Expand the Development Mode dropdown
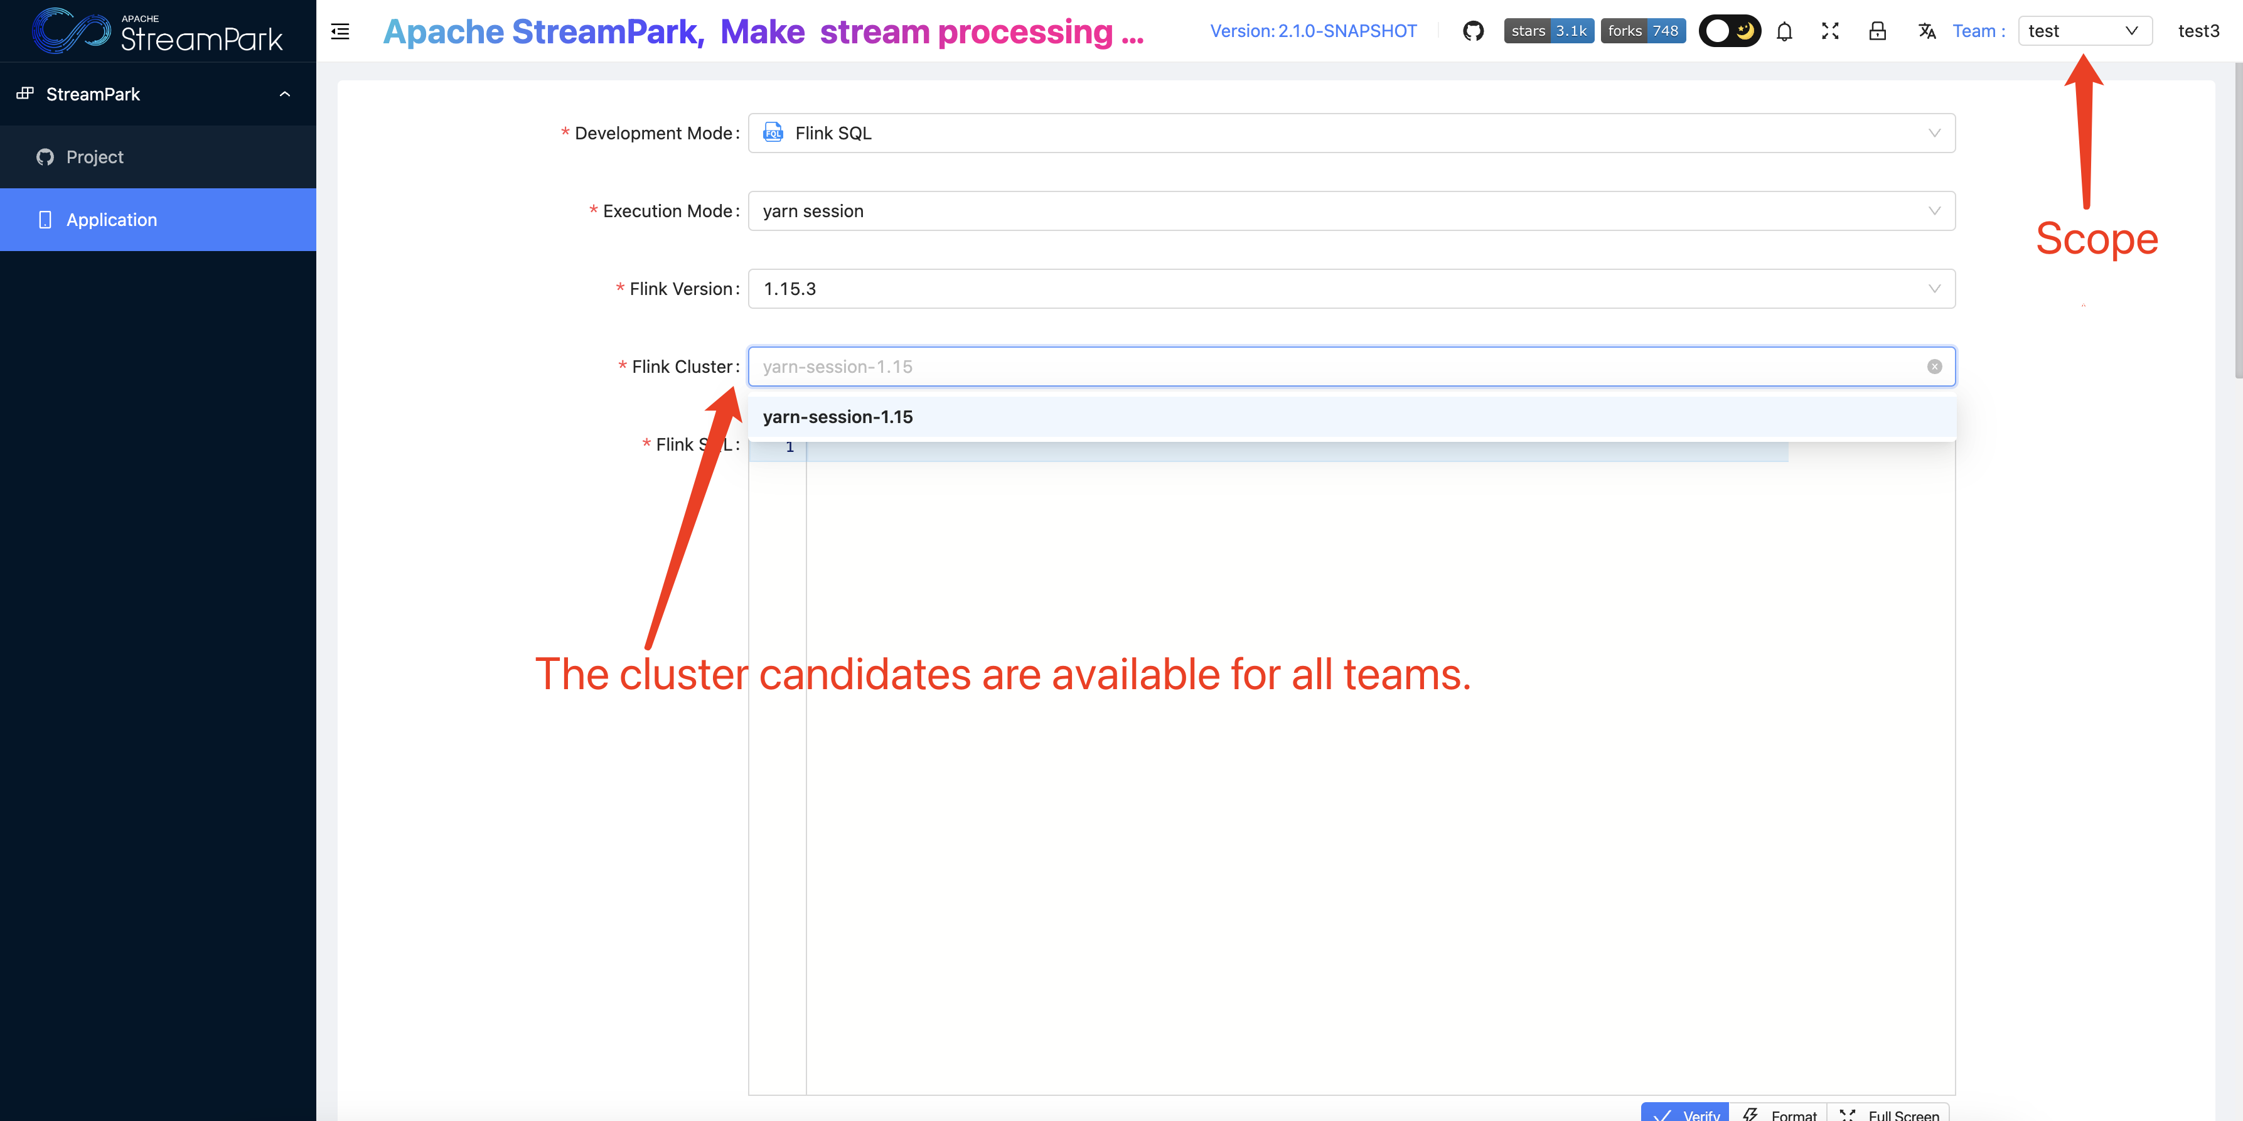 [1351, 133]
